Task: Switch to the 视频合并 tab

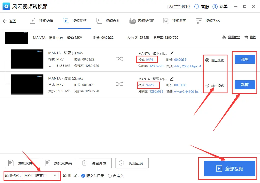Action: tap(108, 21)
